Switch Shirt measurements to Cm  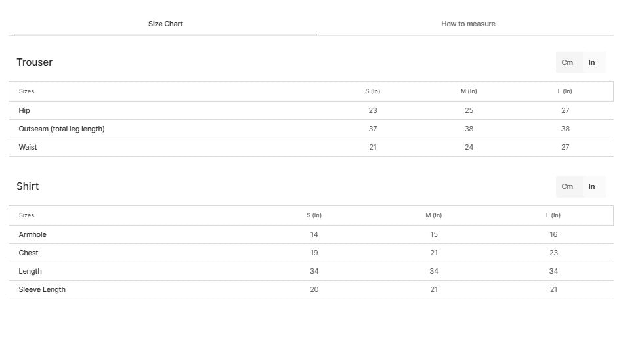point(567,186)
